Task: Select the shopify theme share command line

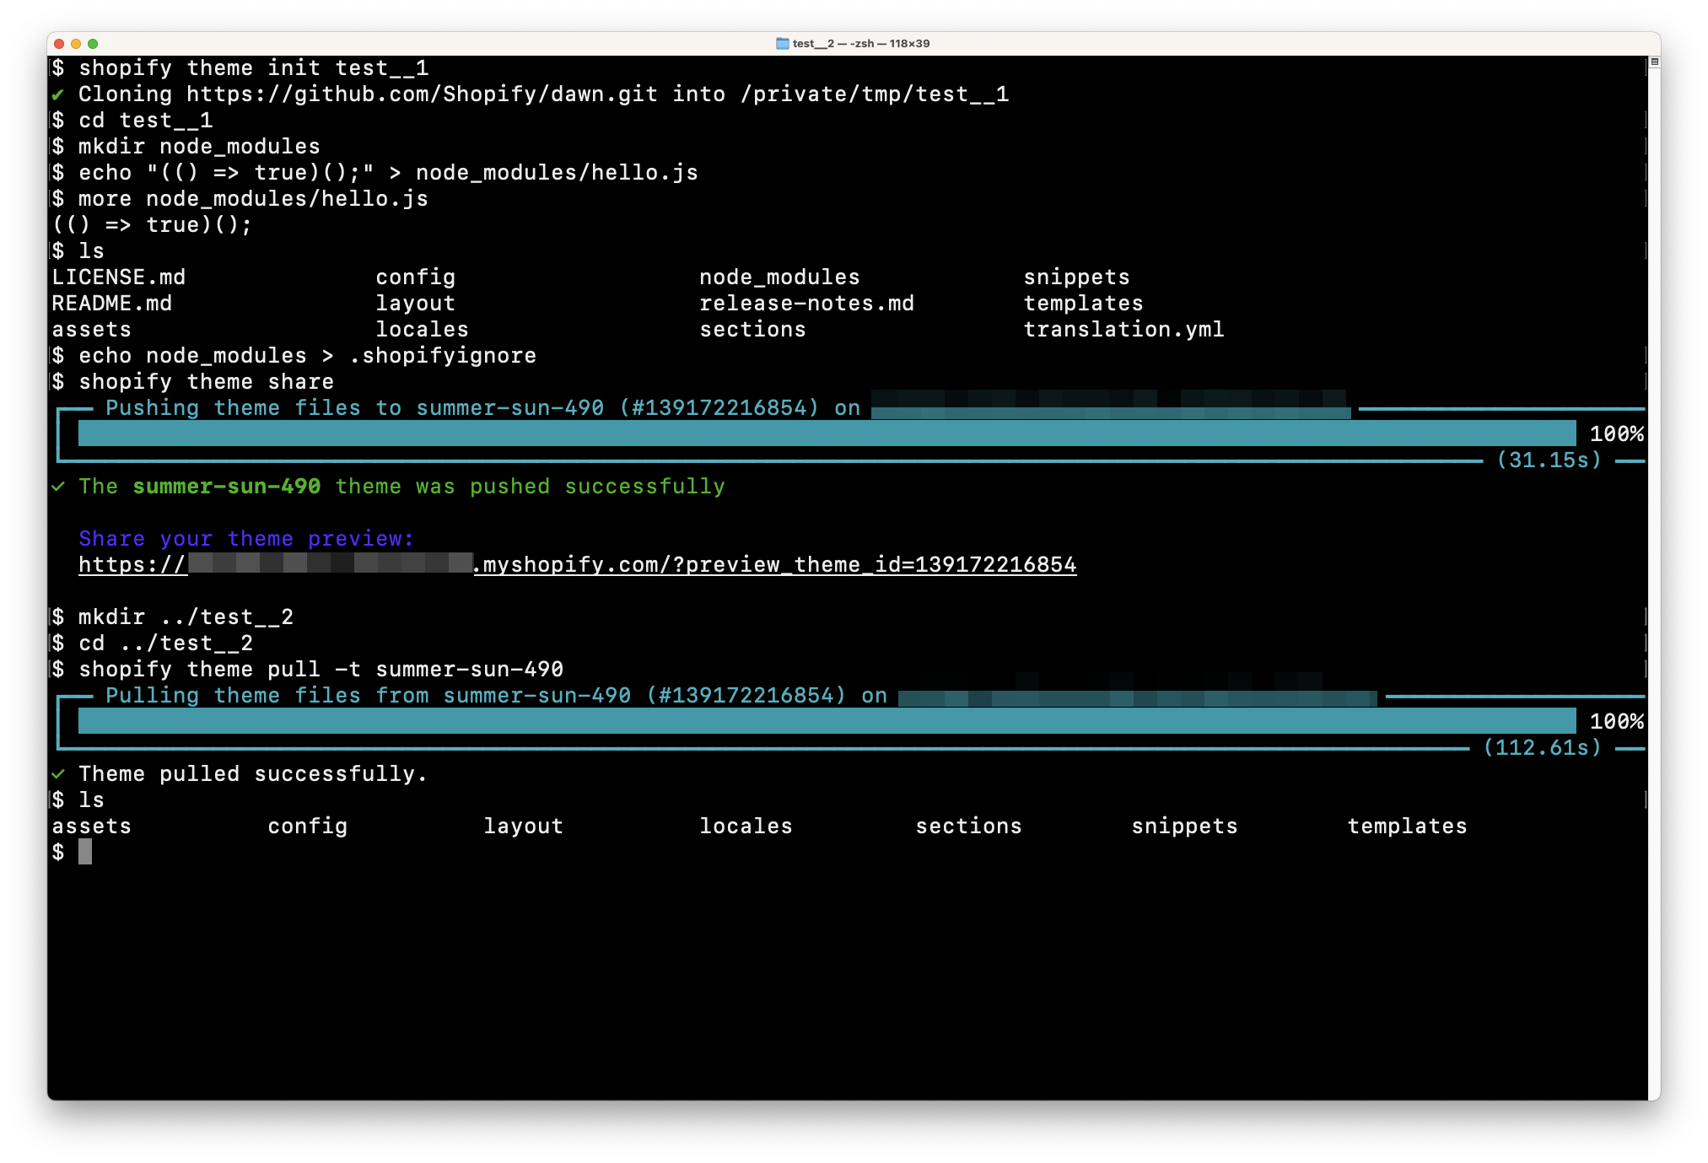Action: [207, 381]
